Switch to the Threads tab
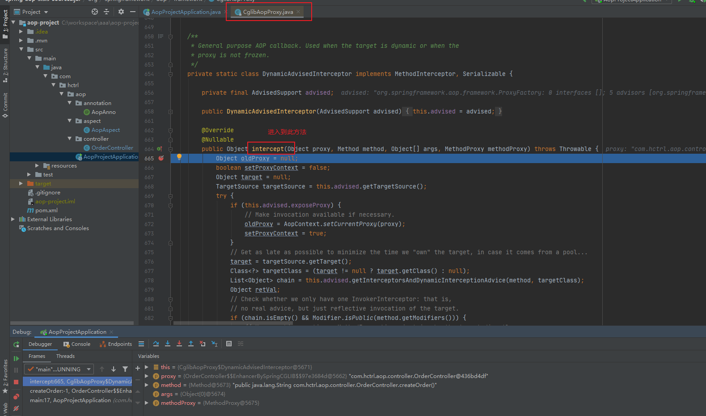Image resolution: width=706 pixels, height=416 pixels. [x=65, y=356]
